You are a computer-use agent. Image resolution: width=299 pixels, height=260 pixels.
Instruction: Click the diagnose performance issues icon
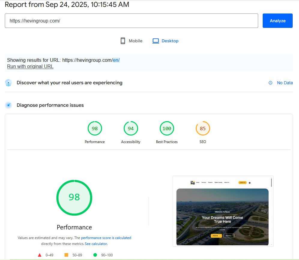coord(8,105)
